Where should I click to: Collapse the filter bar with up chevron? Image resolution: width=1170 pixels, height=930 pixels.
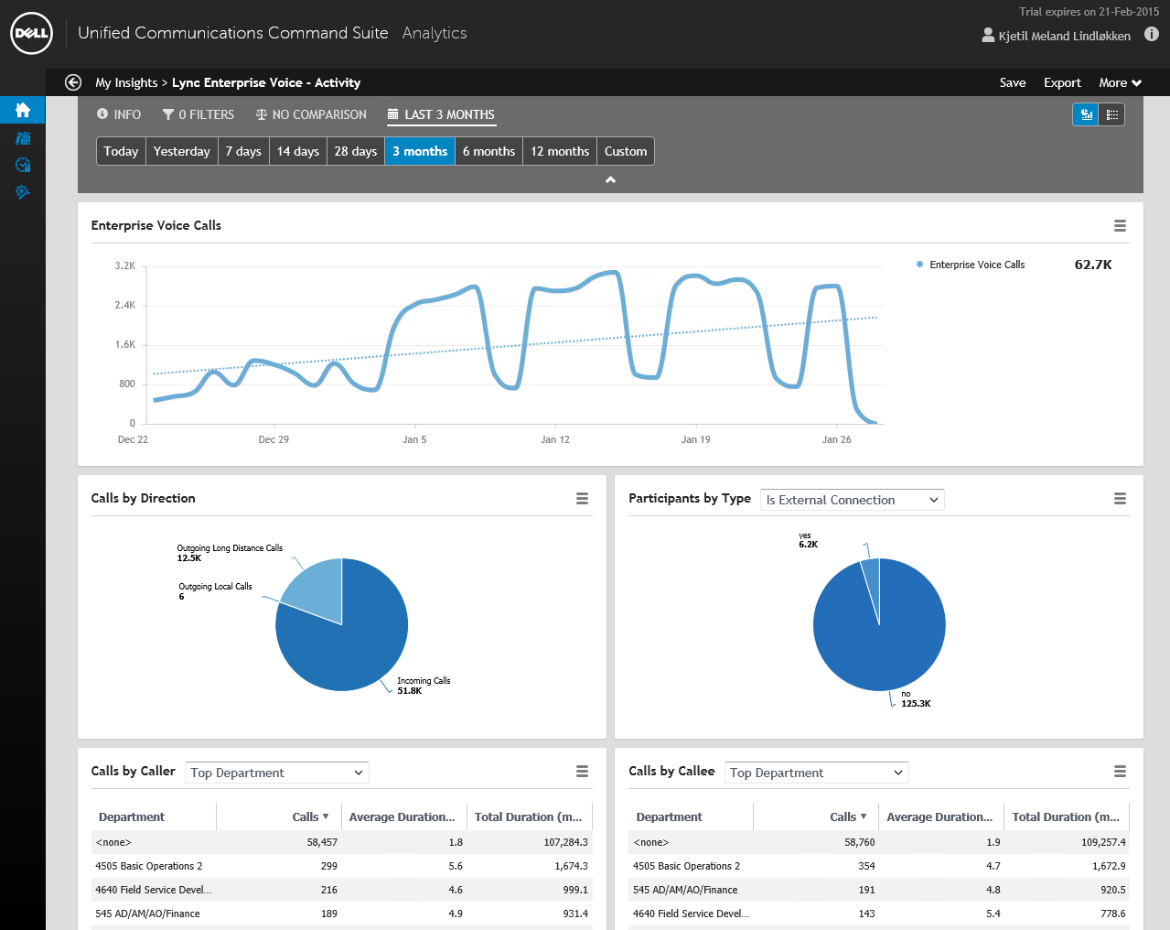pyautogui.click(x=610, y=180)
